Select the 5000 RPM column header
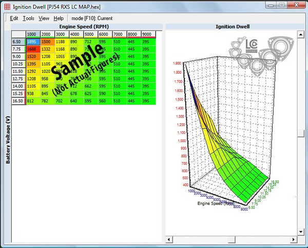The width and height of the screenshot is (308, 248). [x=91, y=34]
